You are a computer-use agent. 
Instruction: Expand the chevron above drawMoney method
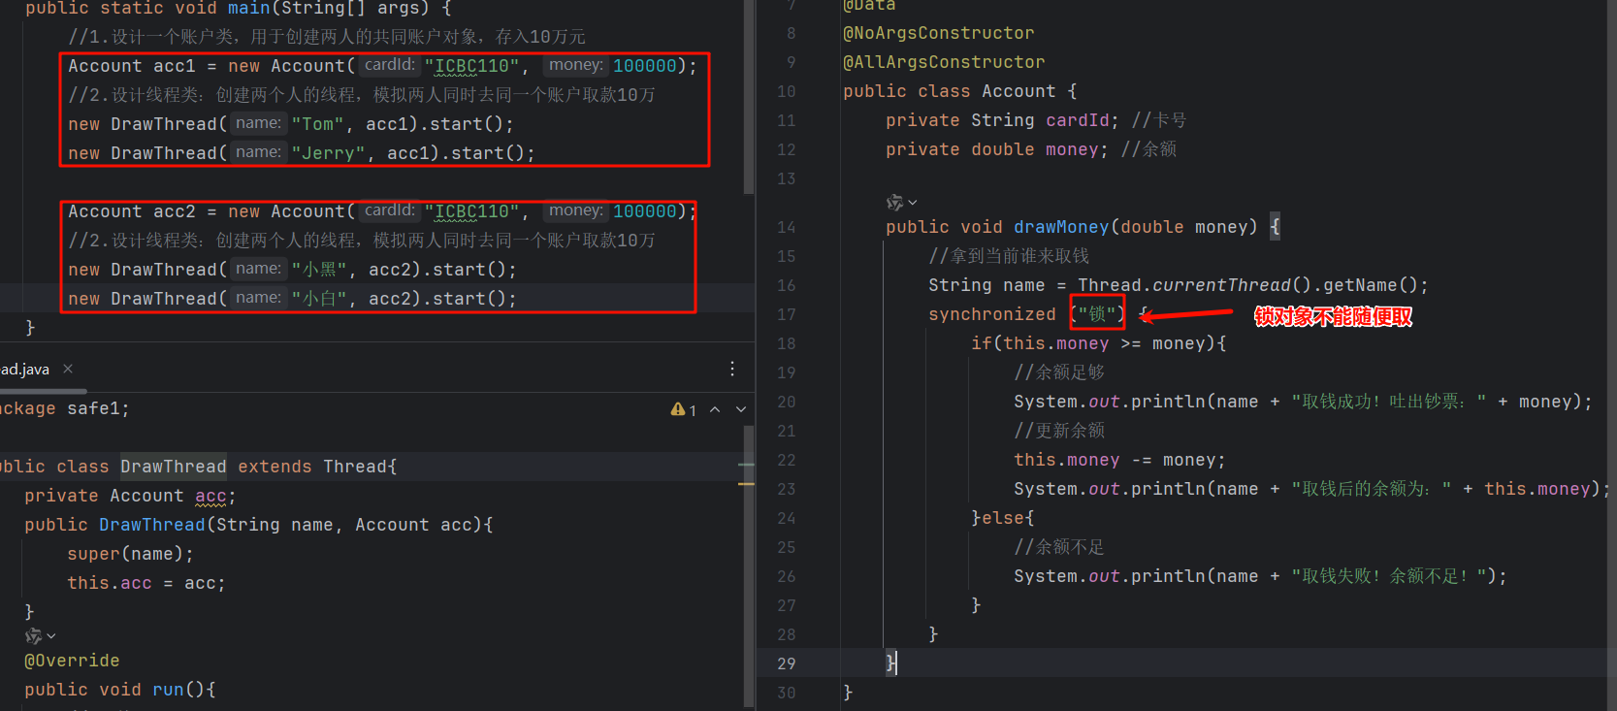click(913, 203)
